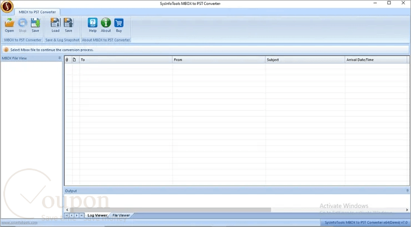This screenshot has width=411, height=227.
Task: Click the Save & Log Snapshot group label
Action: [x=62, y=40]
